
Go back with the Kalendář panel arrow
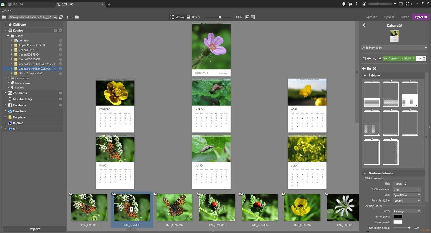[x=364, y=25]
